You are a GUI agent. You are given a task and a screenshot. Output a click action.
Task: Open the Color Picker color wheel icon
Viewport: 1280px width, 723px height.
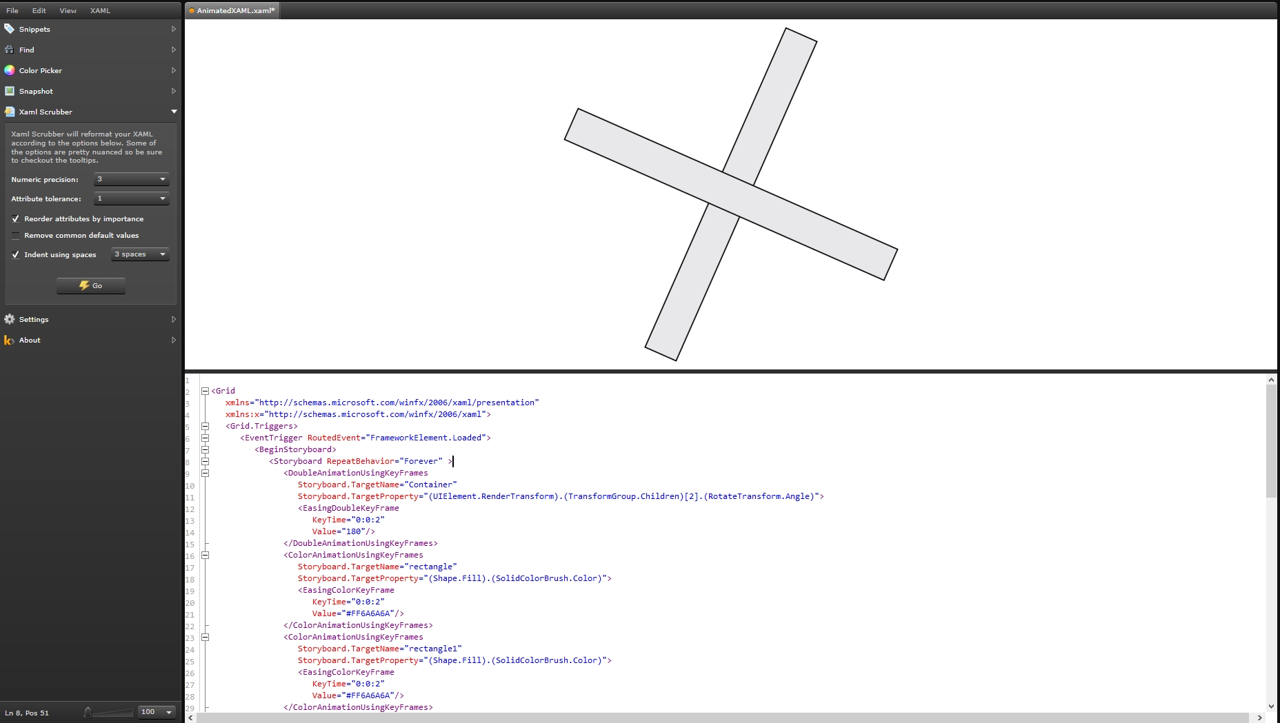point(10,70)
